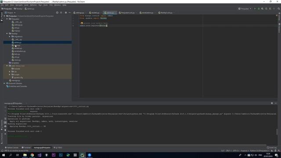The height and width of the screenshot is (158, 281).
Task: Expand the Scripts folder under venv
Action: (10, 75)
